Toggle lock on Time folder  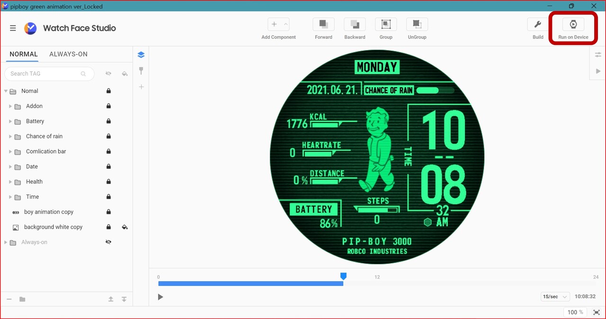(108, 197)
